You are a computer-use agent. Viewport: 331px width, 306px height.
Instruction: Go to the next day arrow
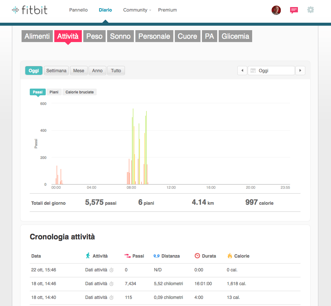click(300, 71)
